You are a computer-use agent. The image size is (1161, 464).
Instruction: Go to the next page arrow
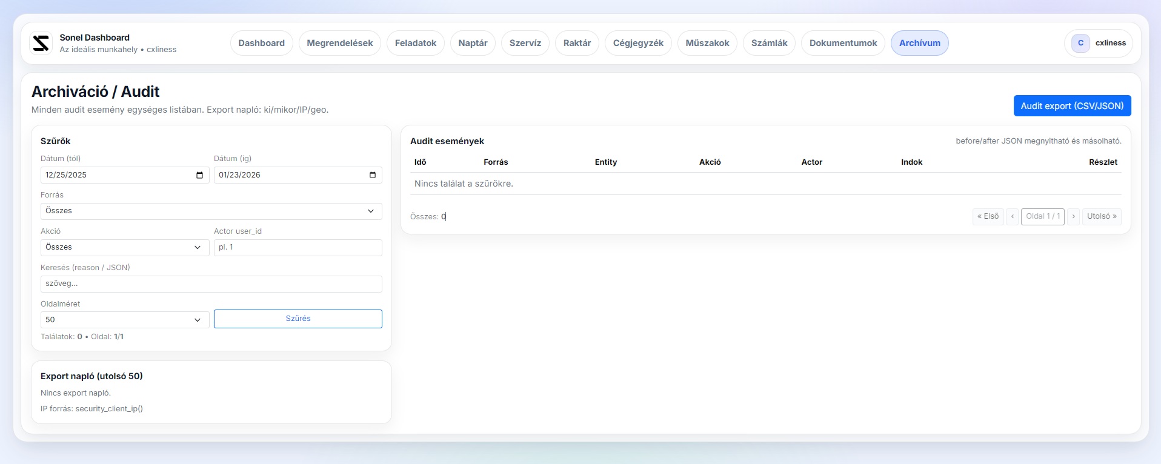pyautogui.click(x=1073, y=216)
